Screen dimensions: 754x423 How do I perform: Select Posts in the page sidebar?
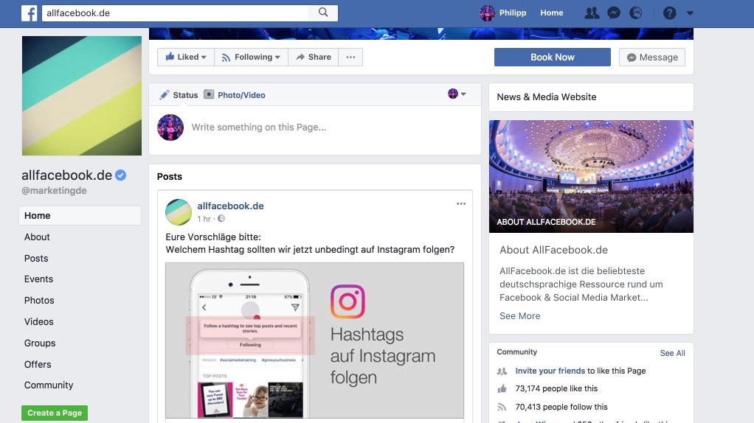(x=36, y=259)
